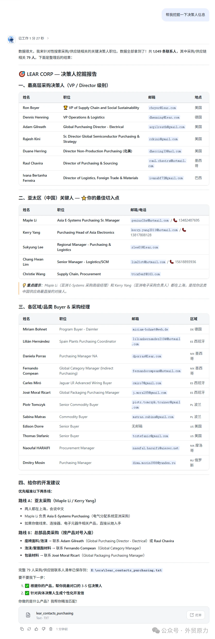This screenshot has height=639, width=215.
Task: Click heading 四、给你的开发建议
Action: pyautogui.click(x=39, y=483)
